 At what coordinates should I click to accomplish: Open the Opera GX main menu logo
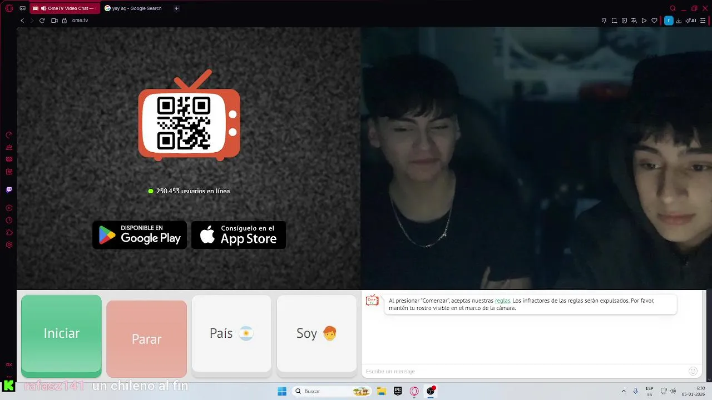coord(9,8)
